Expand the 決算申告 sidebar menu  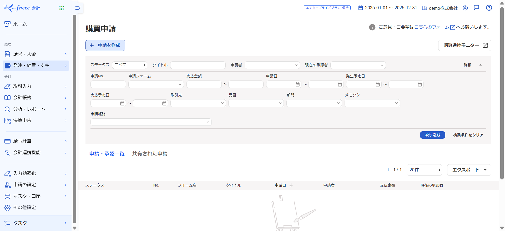pos(36,120)
